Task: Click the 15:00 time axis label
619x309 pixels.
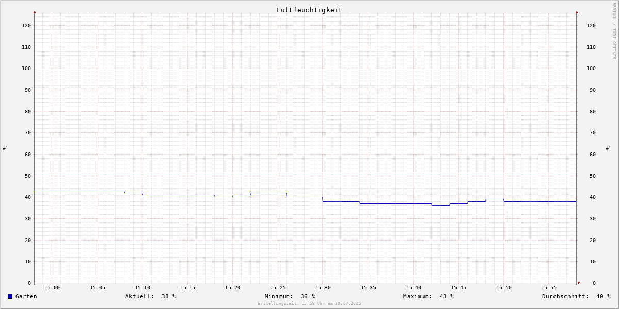Action: coord(52,288)
